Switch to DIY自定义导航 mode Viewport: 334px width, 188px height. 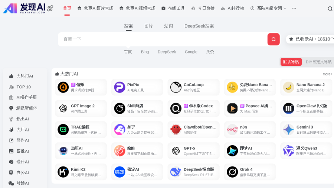pyautogui.click(x=319, y=62)
